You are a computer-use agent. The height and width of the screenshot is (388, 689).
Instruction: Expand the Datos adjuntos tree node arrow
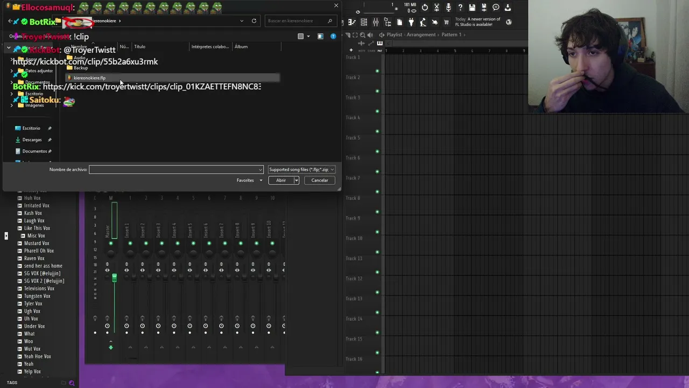[x=12, y=71]
